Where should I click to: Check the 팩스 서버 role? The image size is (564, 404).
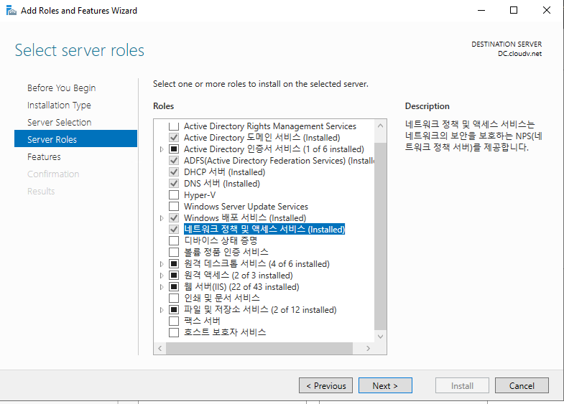coord(174,321)
